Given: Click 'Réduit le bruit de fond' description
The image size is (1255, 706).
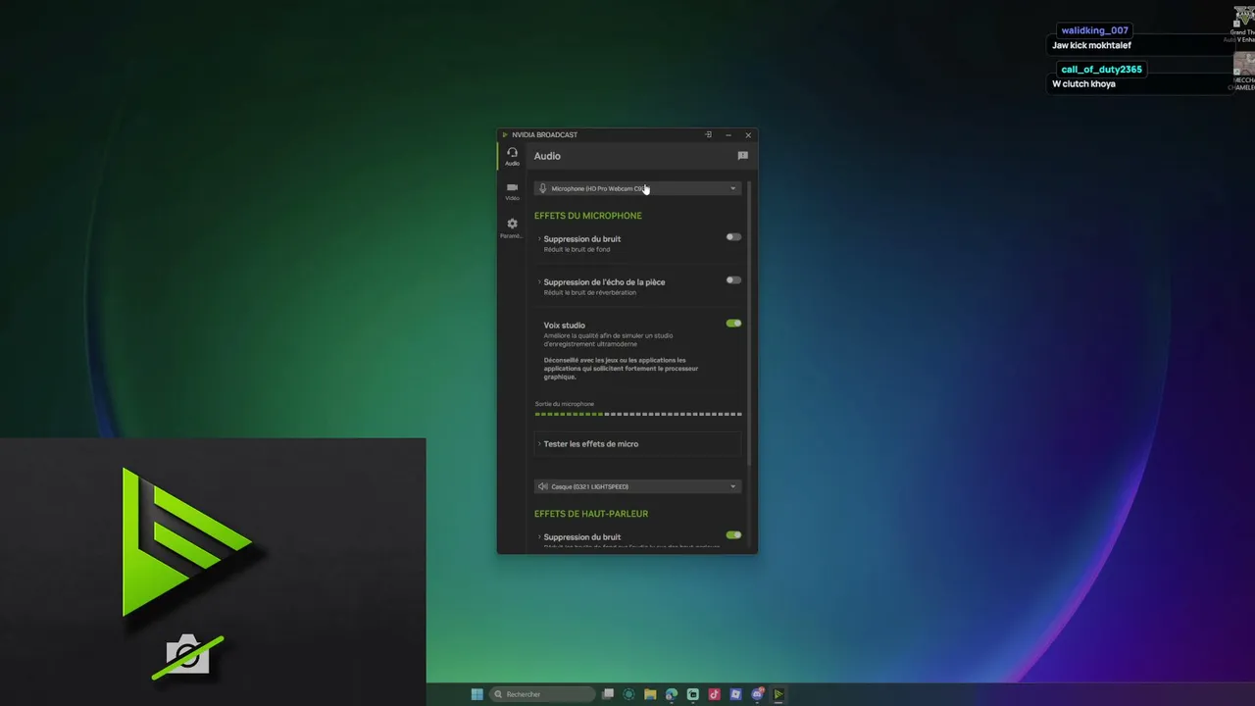Looking at the screenshot, I should click(577, 249).
